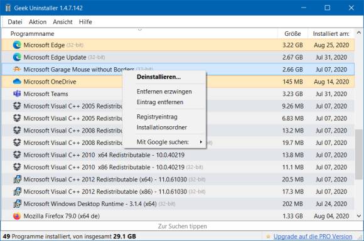Click the Jul 24, 2020 date cell
This screenshot has height=241, width=364.
point(331,203)
